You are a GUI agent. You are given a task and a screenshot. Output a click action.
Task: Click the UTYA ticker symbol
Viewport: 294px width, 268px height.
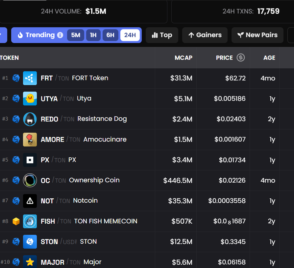coord(49,99)
